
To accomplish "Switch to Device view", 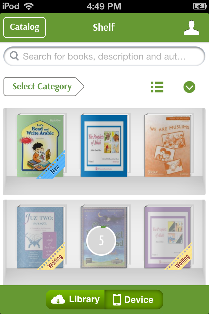I will click(134, 299).
